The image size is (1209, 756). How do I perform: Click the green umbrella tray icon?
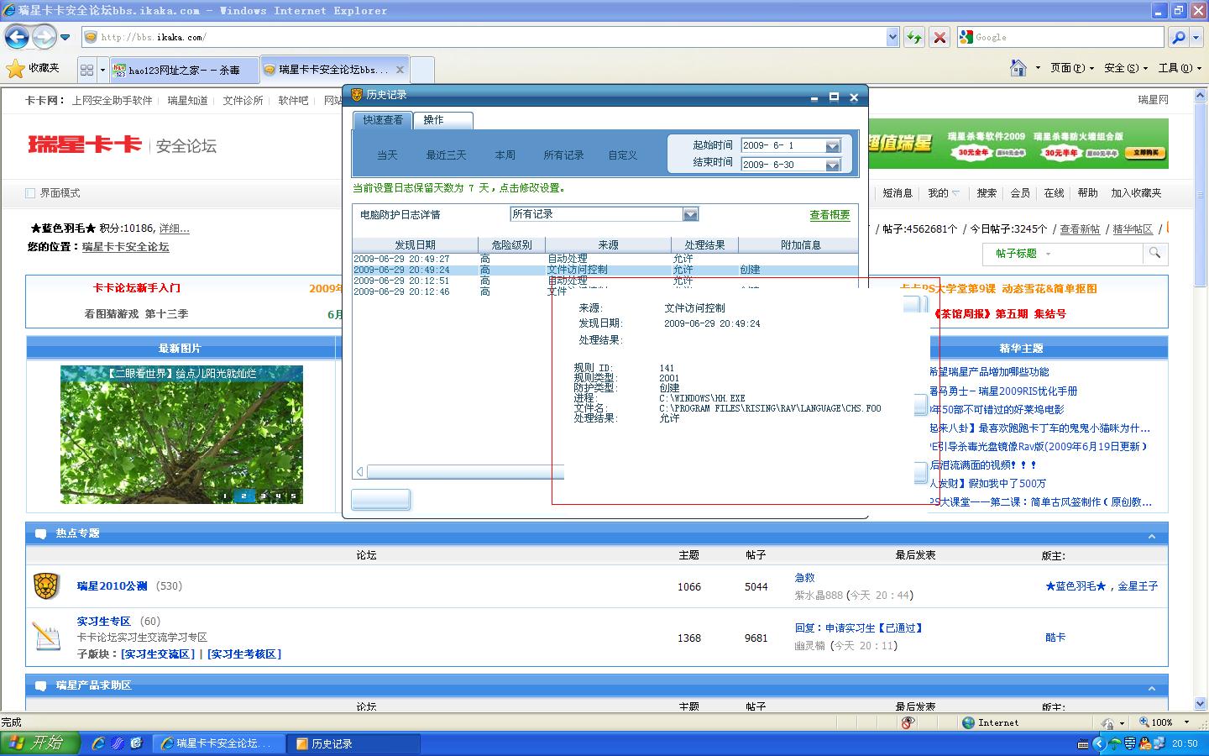[1114, 743]
